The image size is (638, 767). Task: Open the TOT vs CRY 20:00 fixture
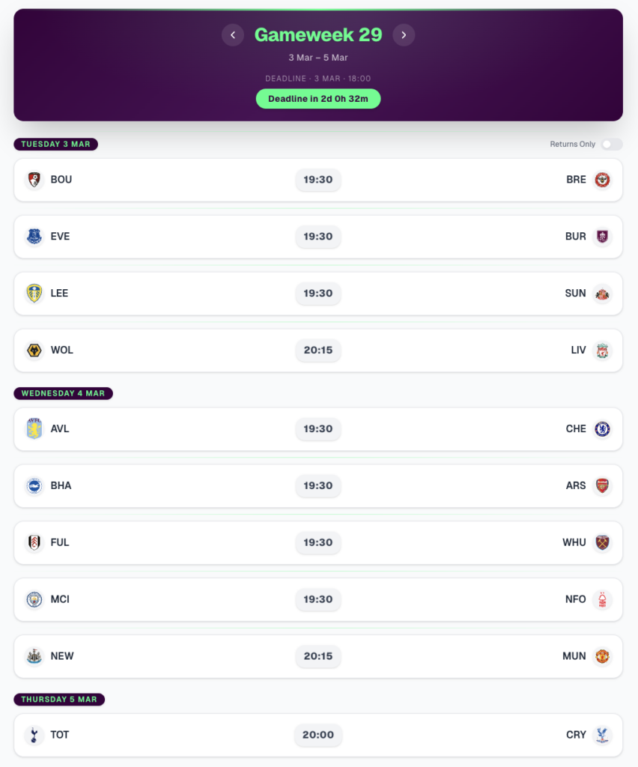tap(318, 735)
